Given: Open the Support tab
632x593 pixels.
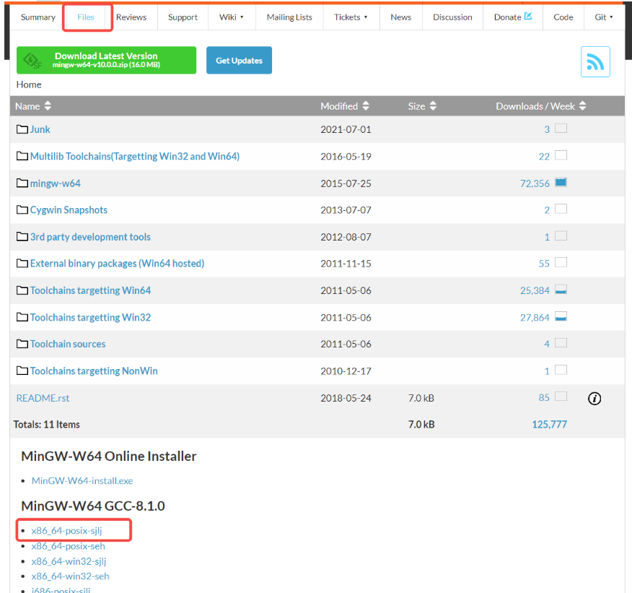Looking at the screenshot, I should (183, 17).
